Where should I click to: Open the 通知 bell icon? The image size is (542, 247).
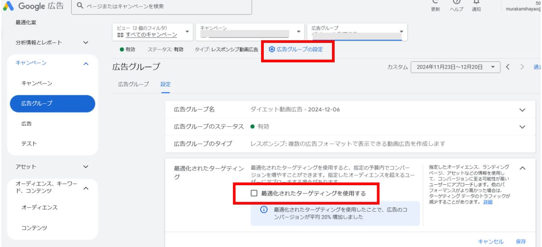pyautogui.click(x=476, y=2)
